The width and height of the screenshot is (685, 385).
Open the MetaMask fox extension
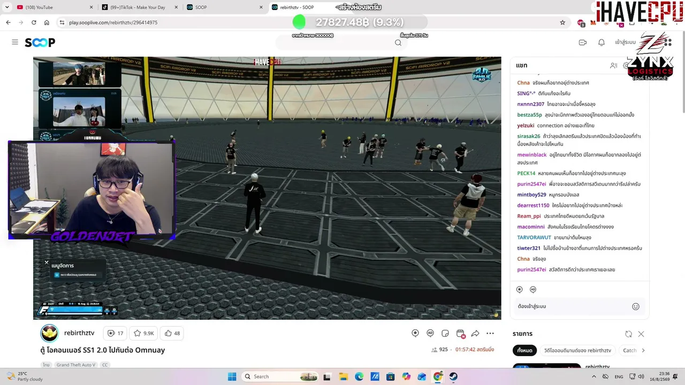coord(593,22)
